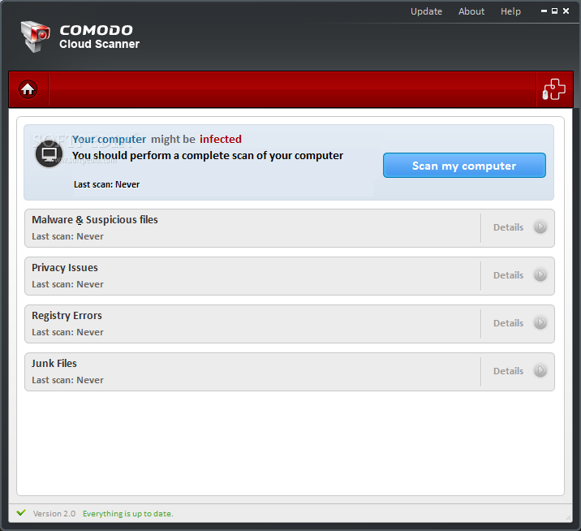Click the arrow icon for Privacy Issues
This screenshot has width=581, height=531.
[540, 274]
